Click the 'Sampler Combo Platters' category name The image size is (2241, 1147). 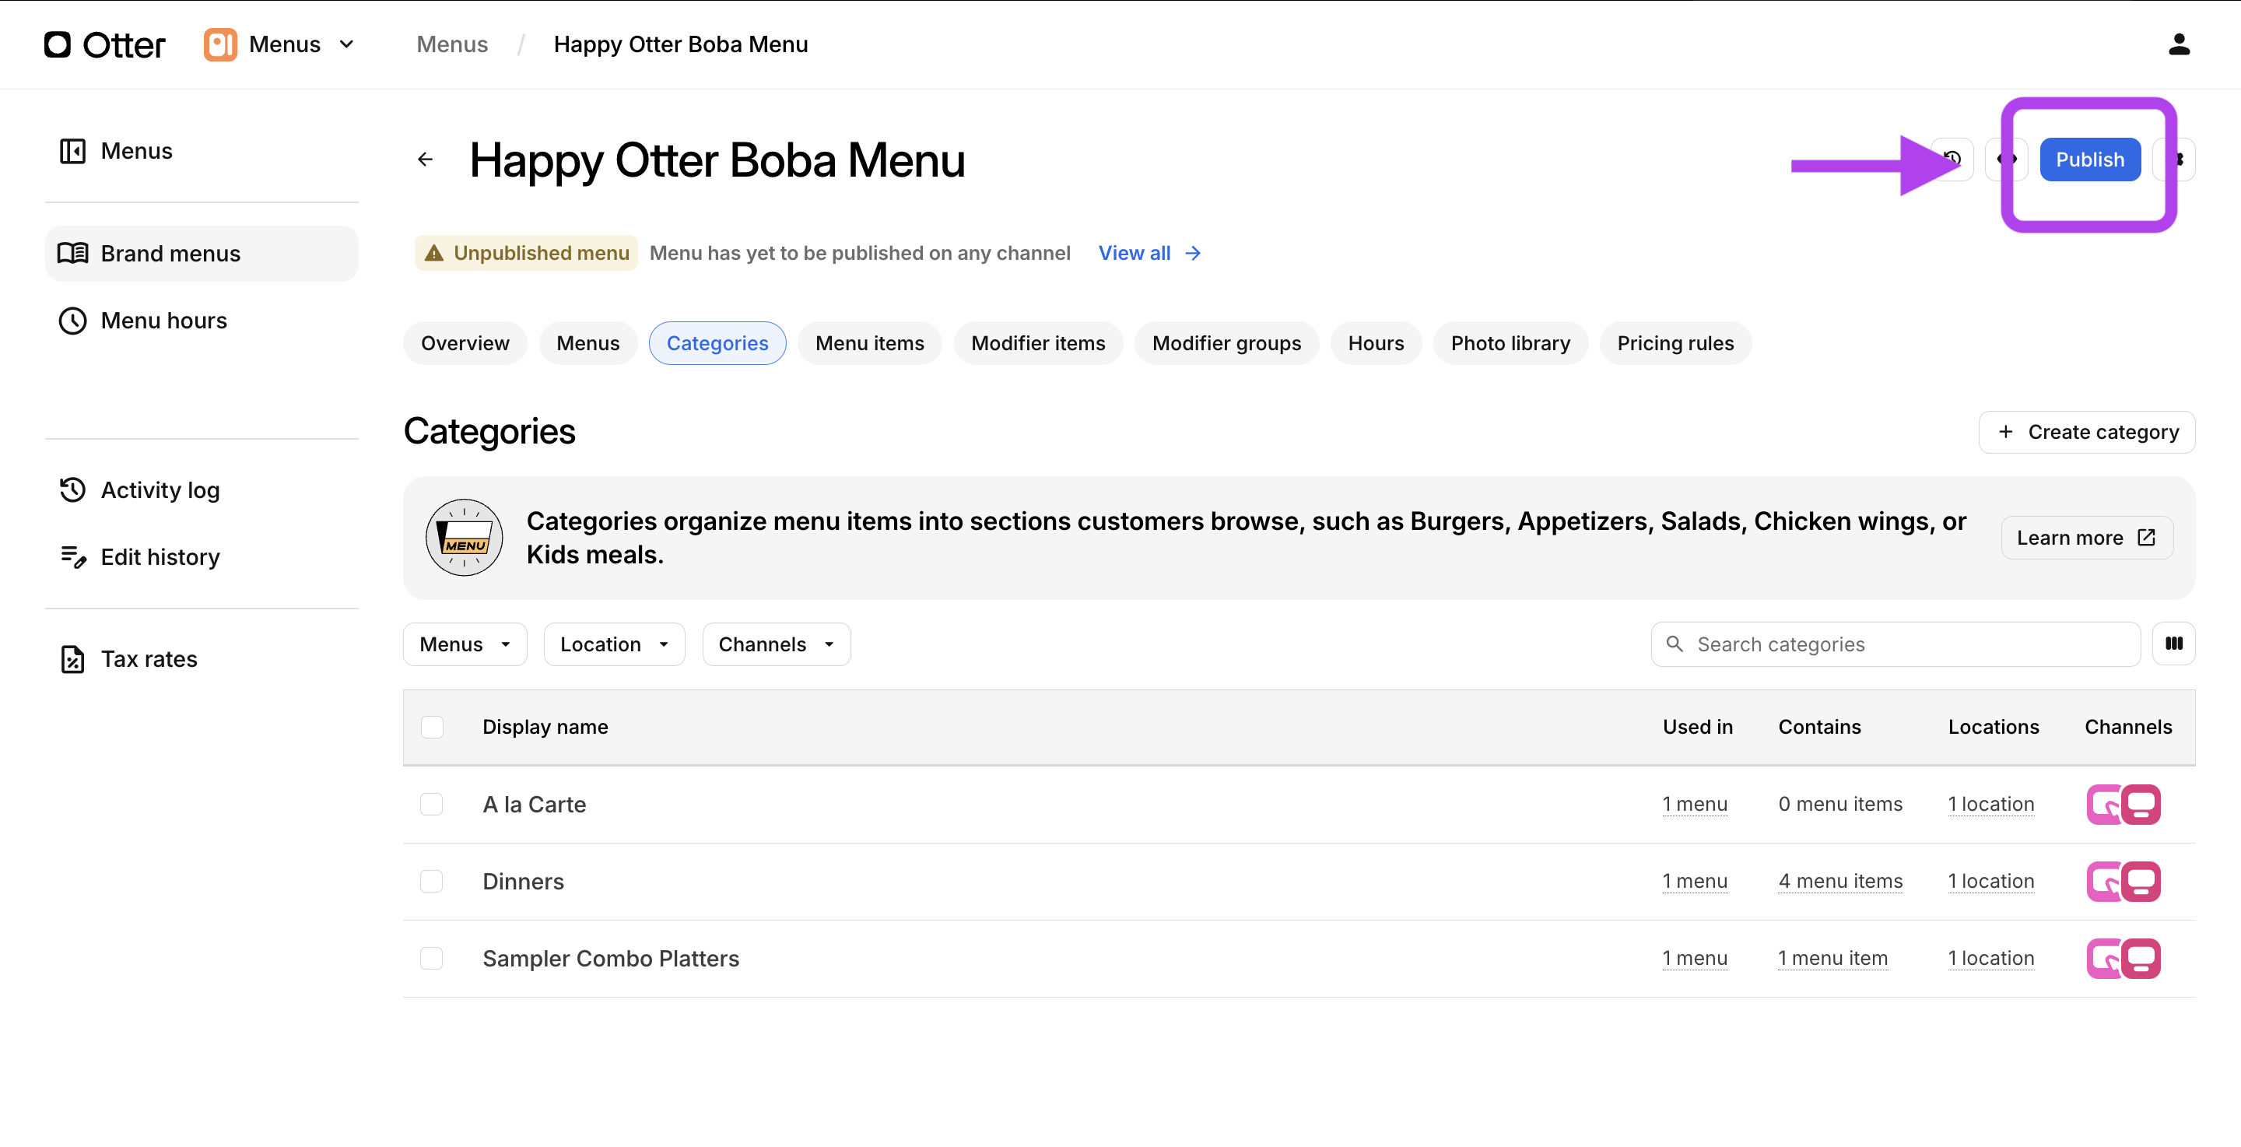tap(611, 958)
